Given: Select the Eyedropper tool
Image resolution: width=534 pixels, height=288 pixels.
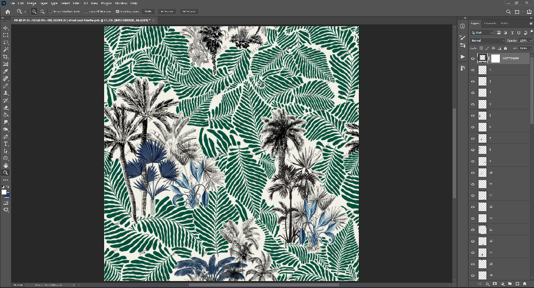Looking at the screenshot, I should 6,72.
